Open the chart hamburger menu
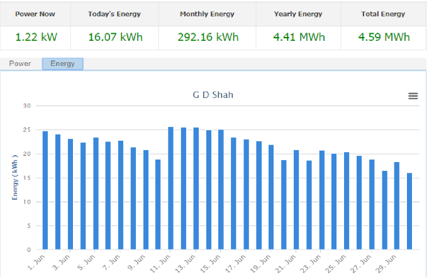Screen dimensions: 434x277 413,96
